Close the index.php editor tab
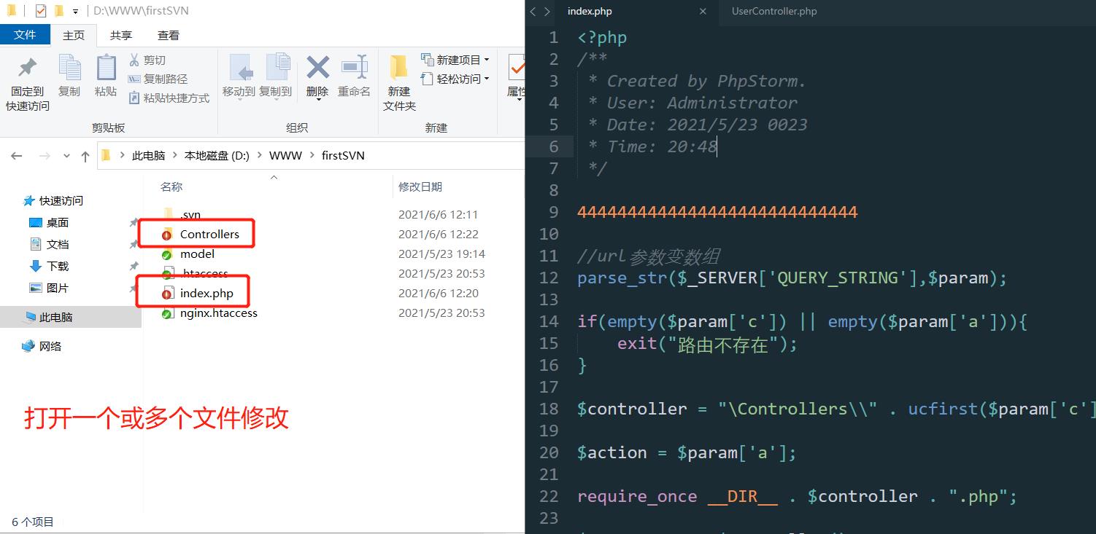Viewport: 1096px width, 534px height. point(703,11)
